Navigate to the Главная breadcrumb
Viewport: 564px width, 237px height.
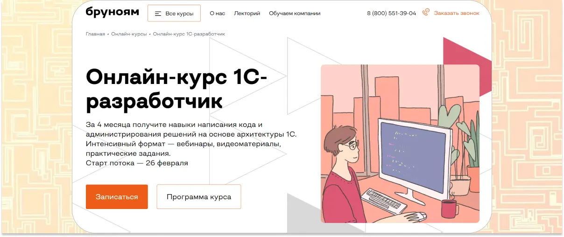click(x=95, y=34)
